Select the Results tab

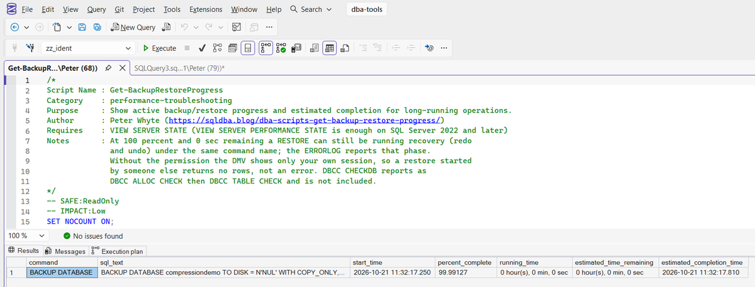[23, 251]
